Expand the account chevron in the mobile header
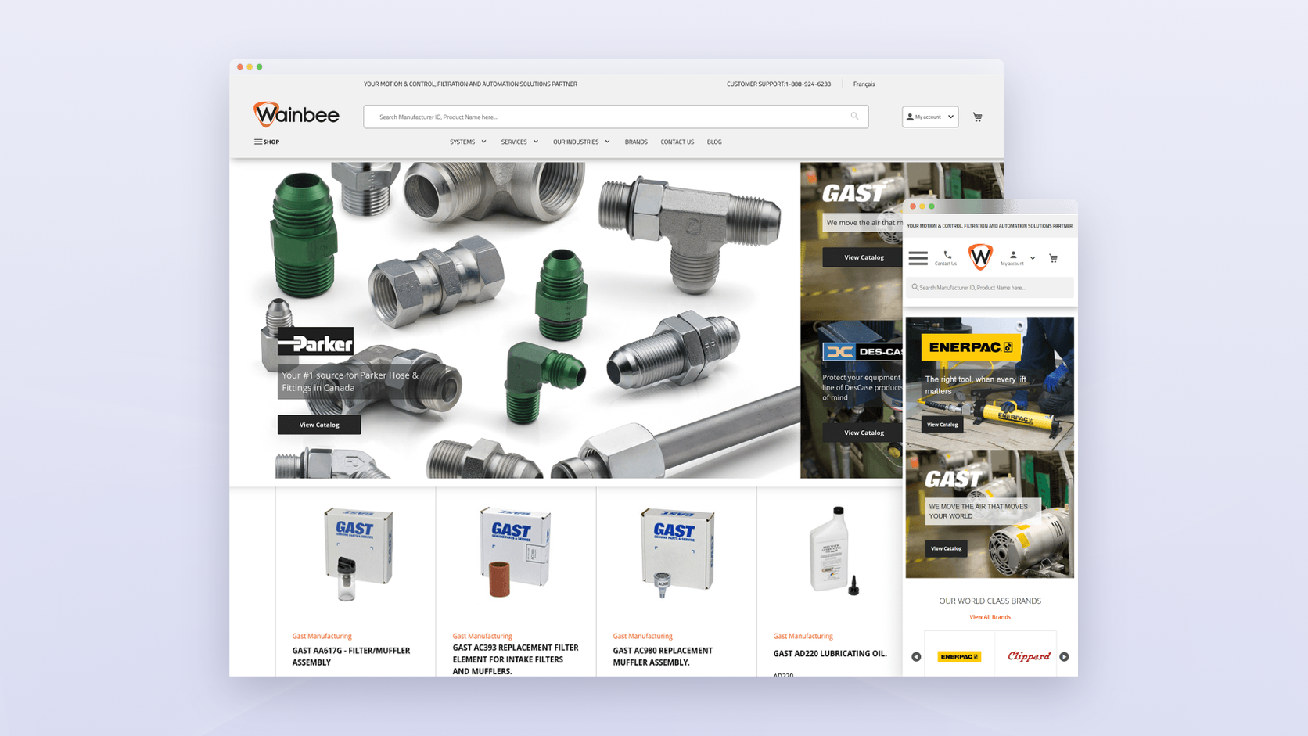The image size is (1308, 736). pos(1033,258)
